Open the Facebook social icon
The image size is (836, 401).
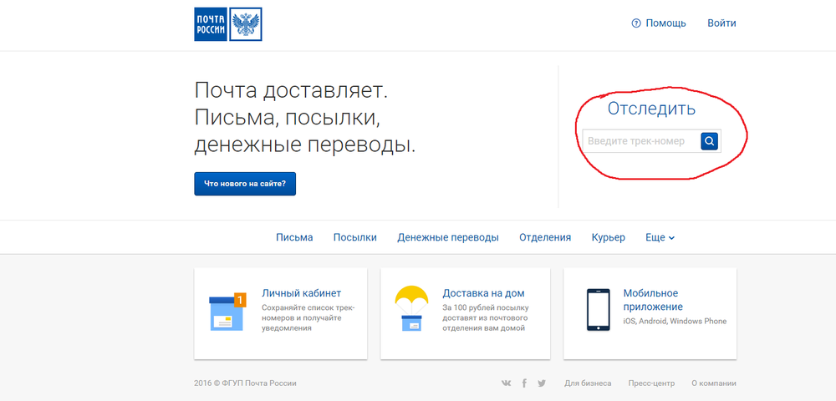point(524,383)
